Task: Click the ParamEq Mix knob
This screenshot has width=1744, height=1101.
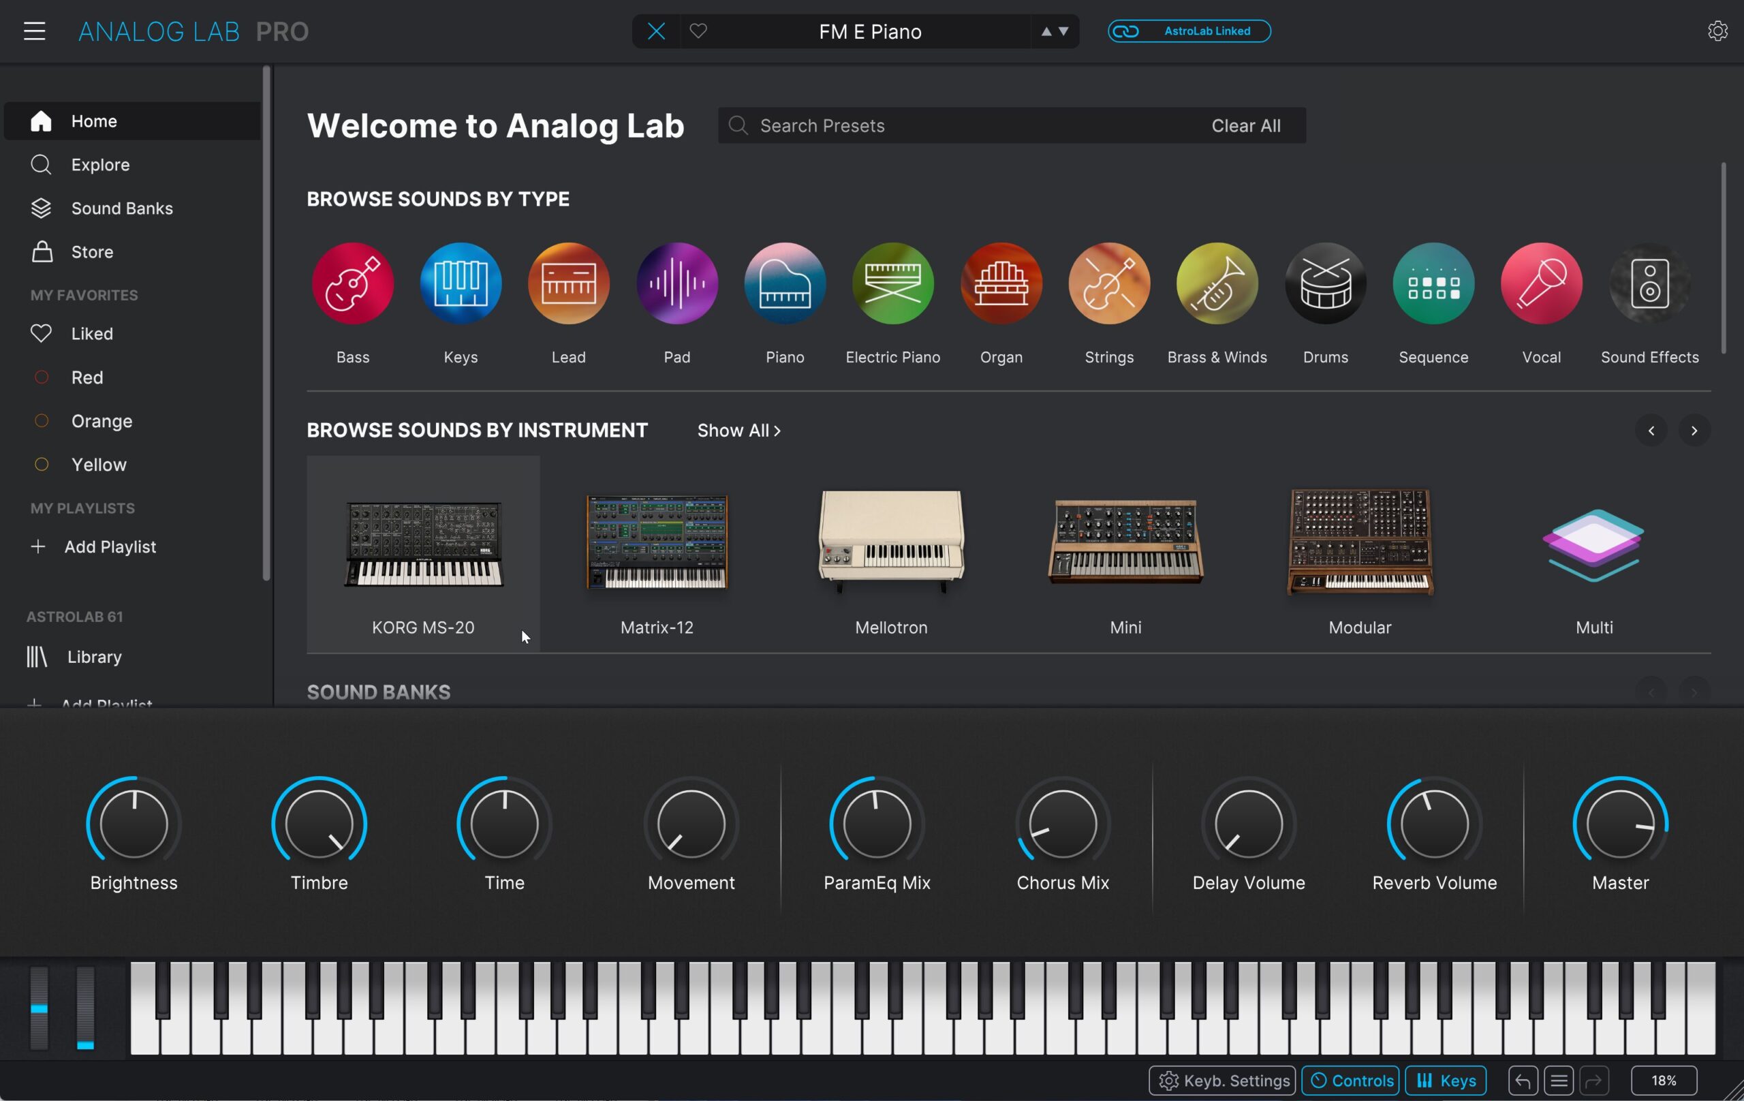Action: 877,823
